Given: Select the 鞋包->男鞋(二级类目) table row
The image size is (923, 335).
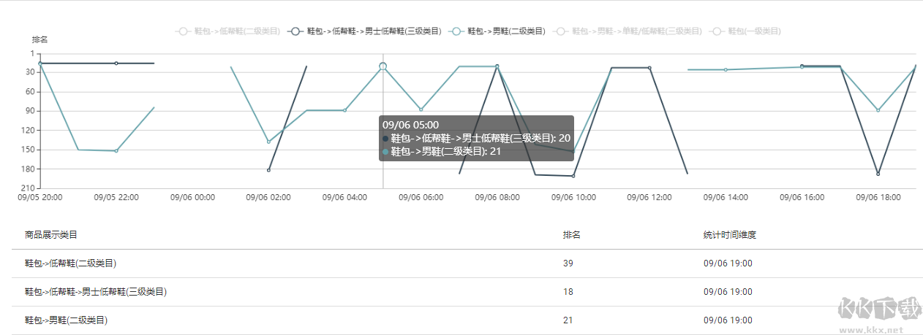Looking at the screenshot, I should click(x=467, y=320).
